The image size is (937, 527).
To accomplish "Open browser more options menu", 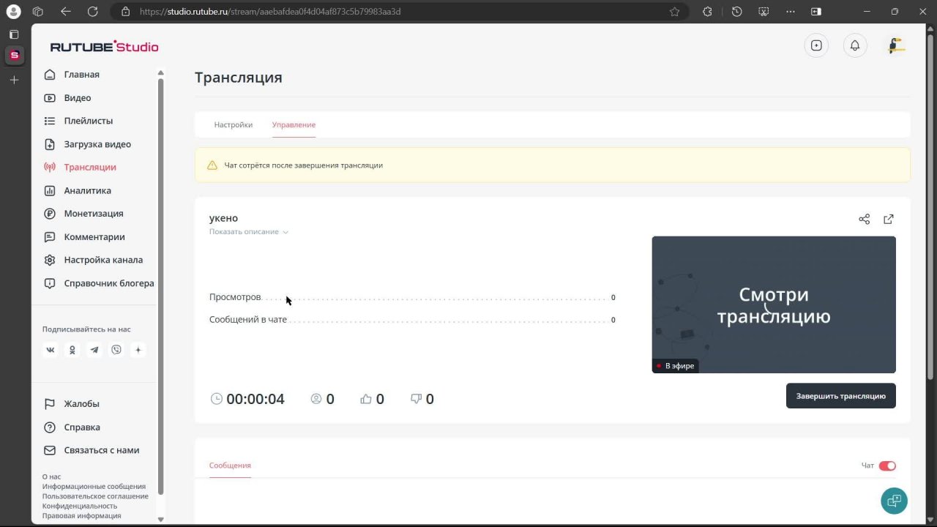I will 790,12.
